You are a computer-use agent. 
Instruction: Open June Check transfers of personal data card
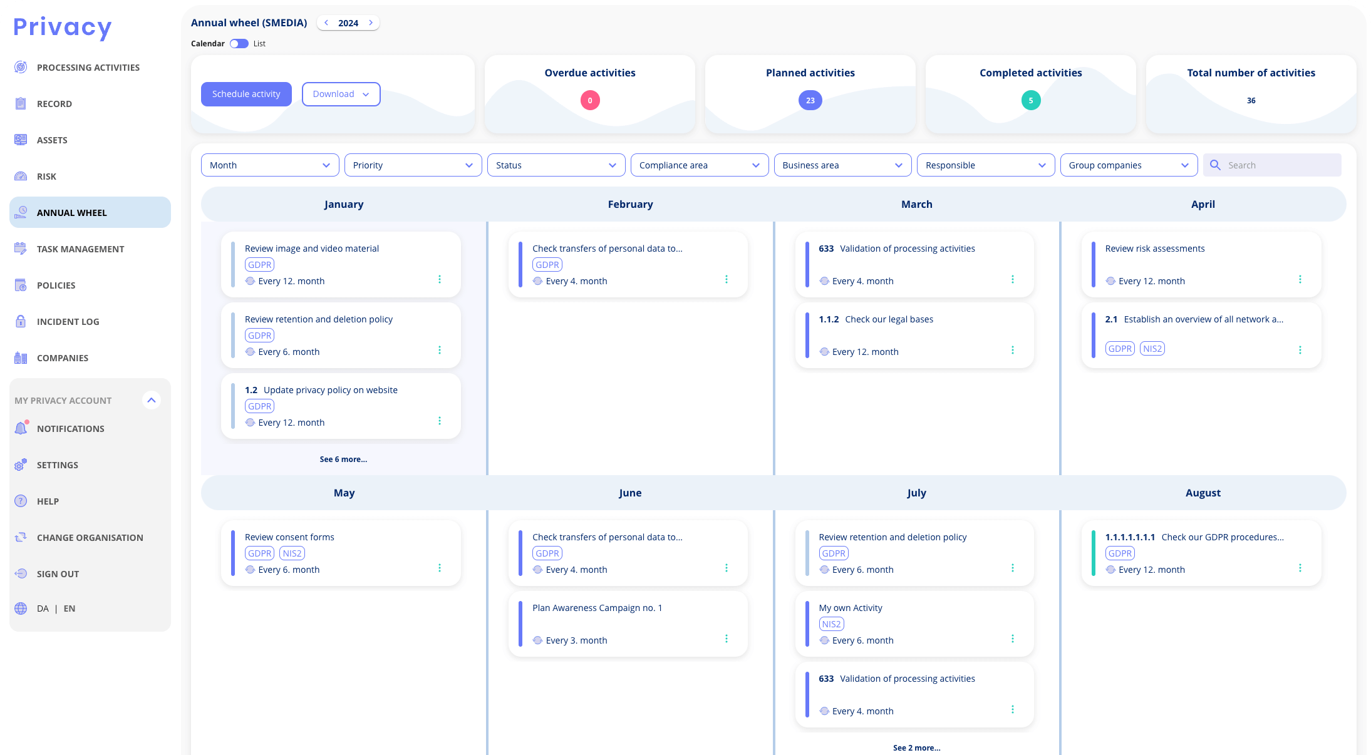628,553
